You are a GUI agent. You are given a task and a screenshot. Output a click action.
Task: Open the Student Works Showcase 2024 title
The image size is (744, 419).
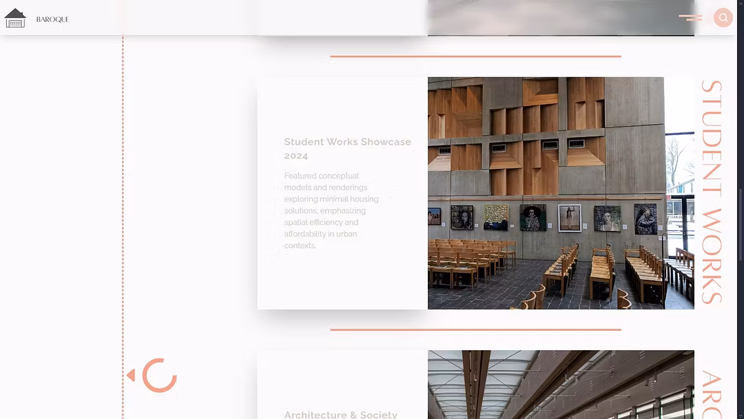pyautogui.click(x=347, y=148)
